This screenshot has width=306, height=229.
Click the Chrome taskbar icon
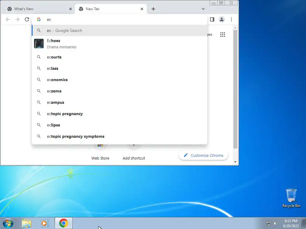(x=64, y=223)
